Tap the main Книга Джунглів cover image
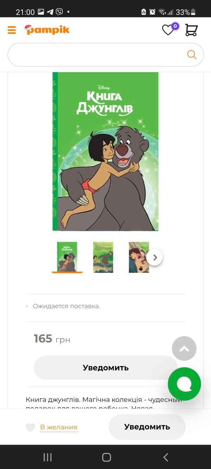Image resolution: width=211 pixels, height=469 pixels. click(105, 151)
